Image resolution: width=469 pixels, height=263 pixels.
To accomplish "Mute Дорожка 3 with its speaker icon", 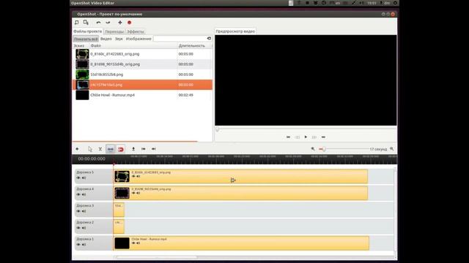I will (84, 211).
